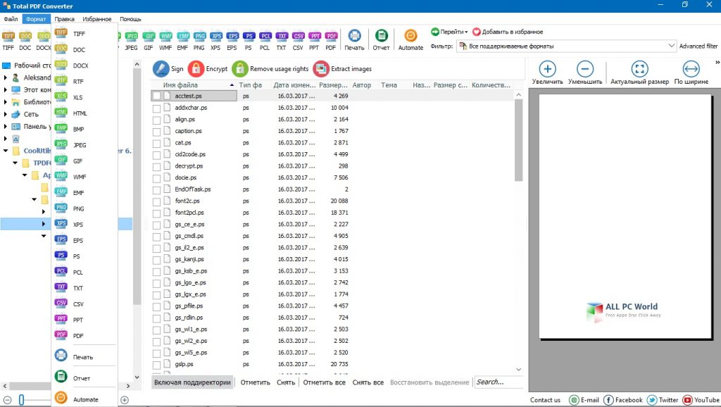
Task: Zoom in with Увеличить icon
Action: pyautogui.click(x=547, y=69)
